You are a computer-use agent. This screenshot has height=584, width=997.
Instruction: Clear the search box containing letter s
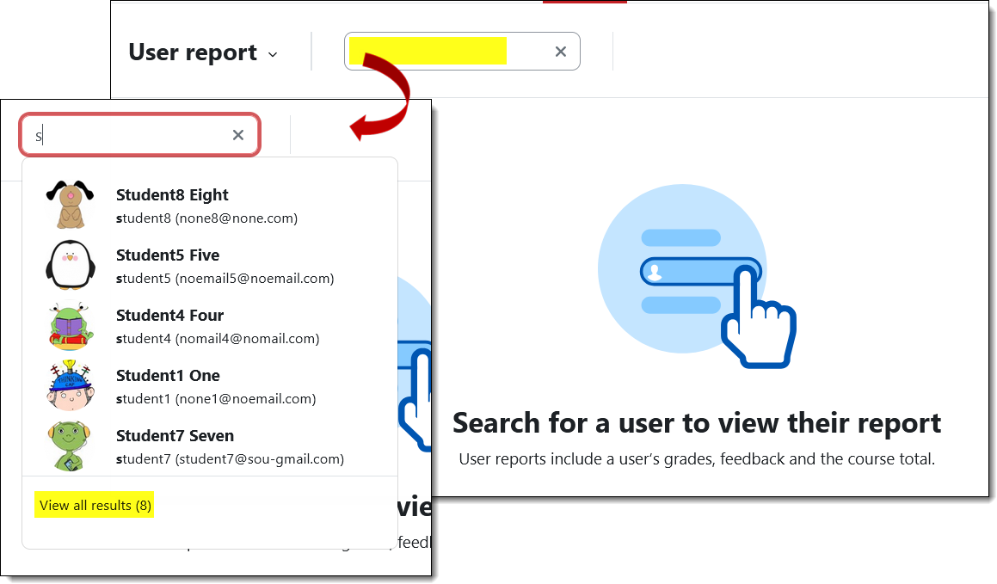coord(237,135)
